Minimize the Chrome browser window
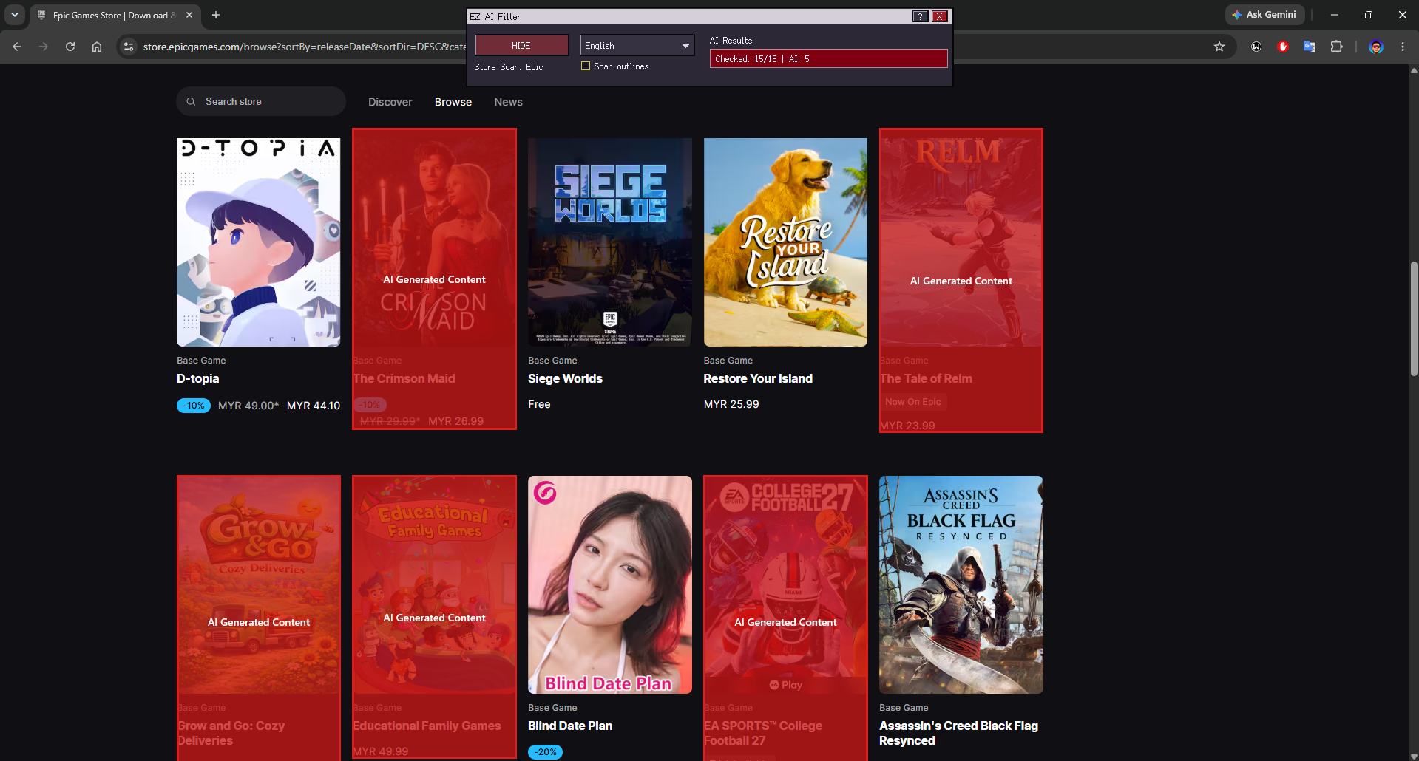 point(1335,15)
